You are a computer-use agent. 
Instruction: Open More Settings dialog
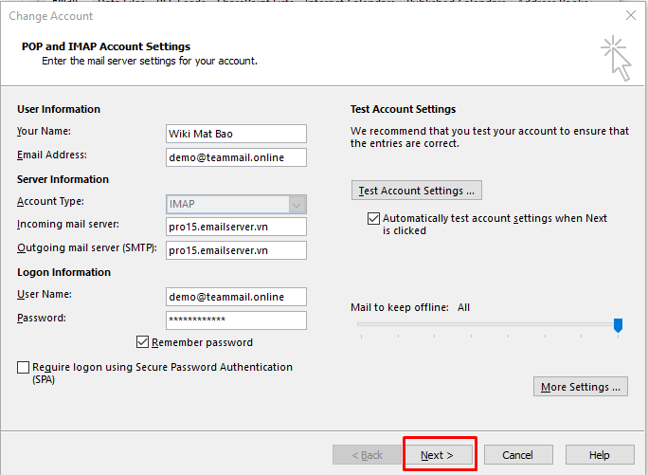click(x=581, y=387)
